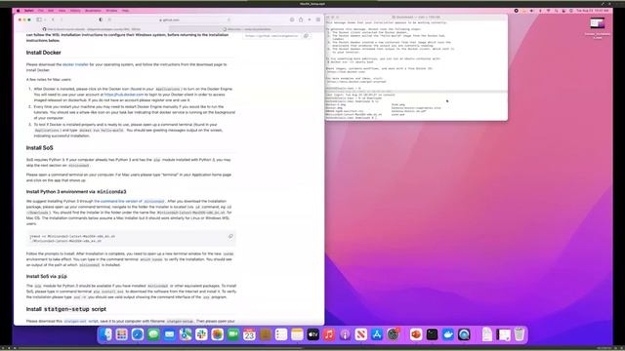Image resolution: width=625 pixels, height=351 pixels.
Task: Launch Maps from the Dock
Action: click(186, 334)
